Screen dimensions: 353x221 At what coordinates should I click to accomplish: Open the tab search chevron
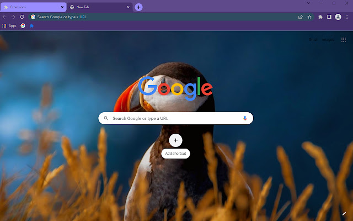pyautogui.click(x=308, y=3)
